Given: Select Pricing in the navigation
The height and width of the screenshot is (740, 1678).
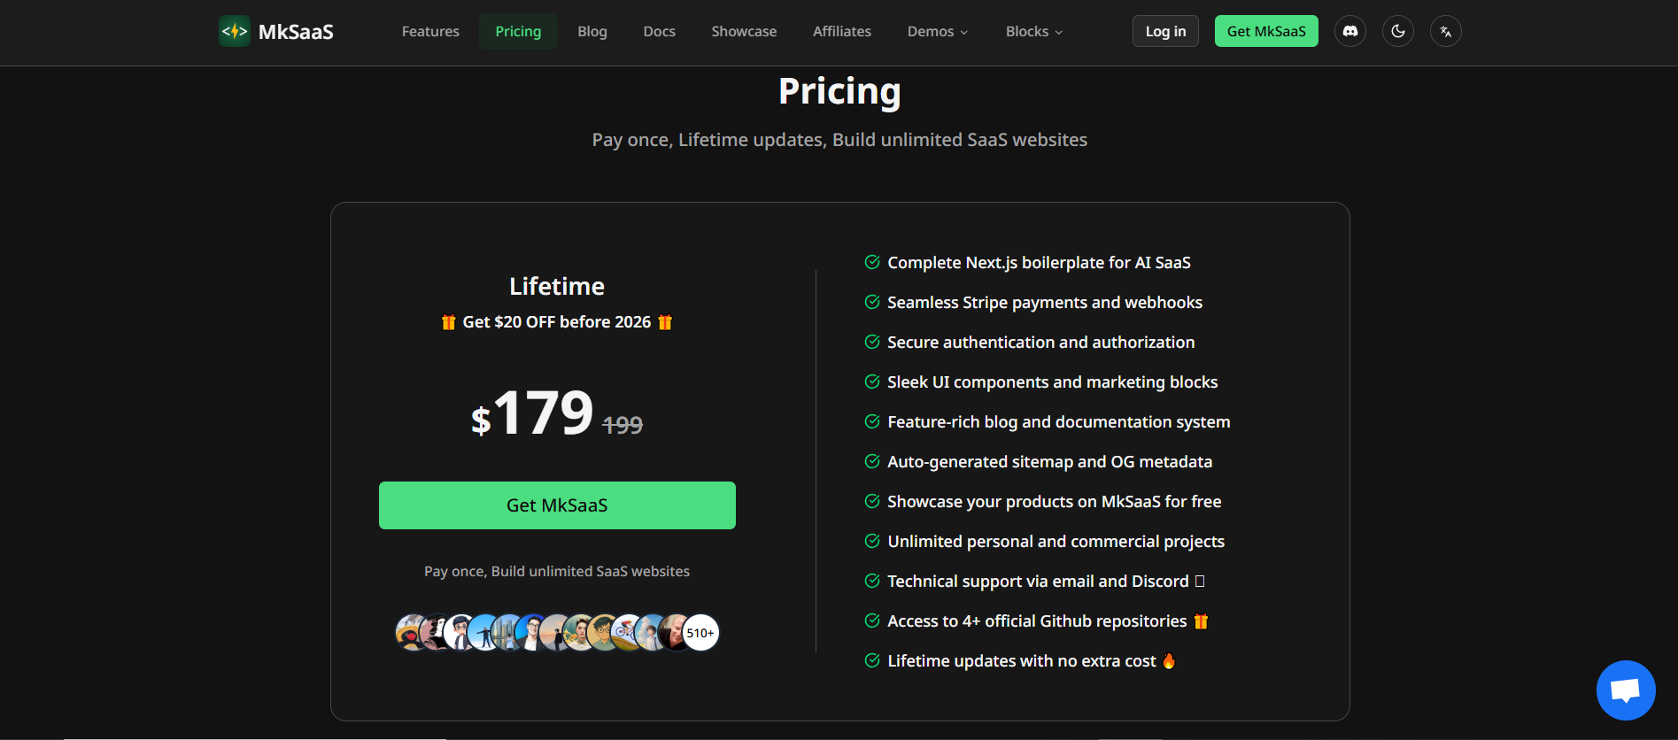Looking at the screenshot, I should [x=518, y=30].
